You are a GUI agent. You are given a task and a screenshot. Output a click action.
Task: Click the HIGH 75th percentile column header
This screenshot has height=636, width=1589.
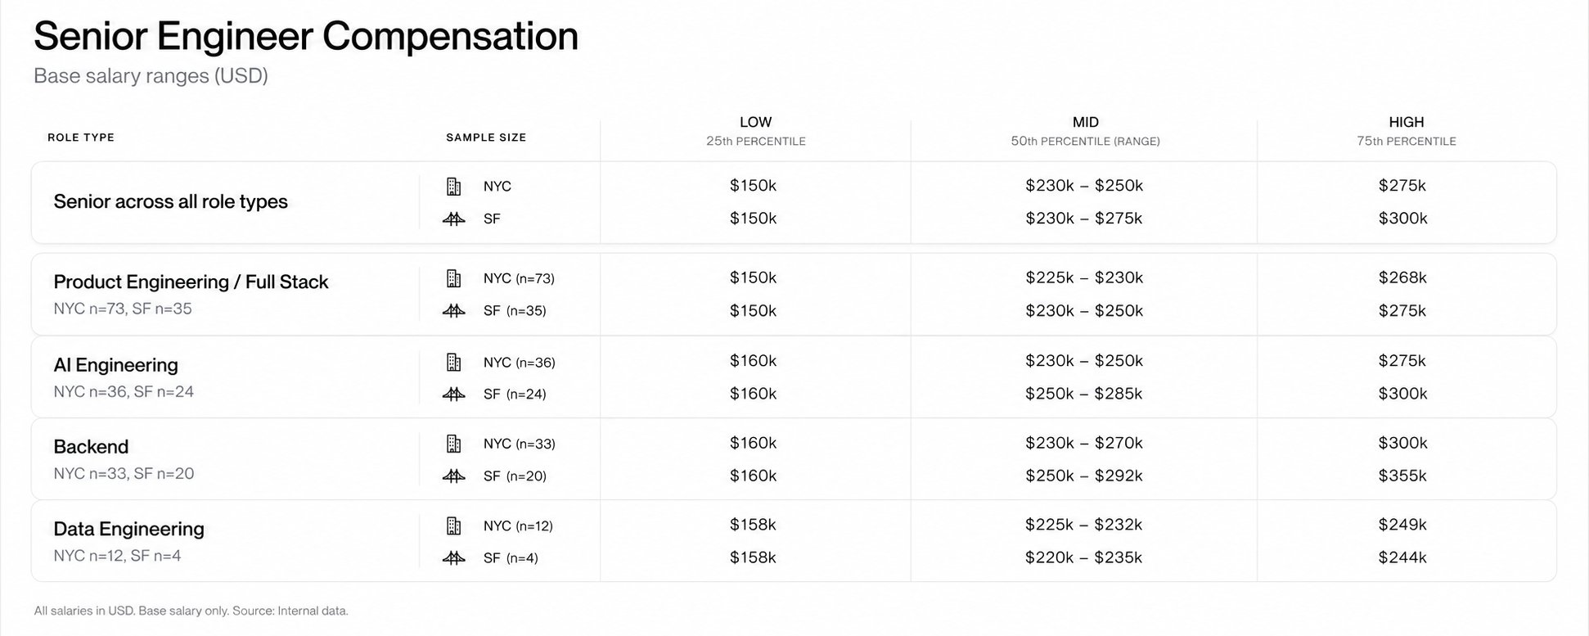tap(1407, 131)
